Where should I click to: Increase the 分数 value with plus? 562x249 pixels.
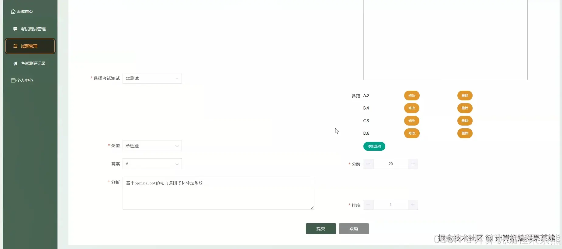tap(413, 164)
